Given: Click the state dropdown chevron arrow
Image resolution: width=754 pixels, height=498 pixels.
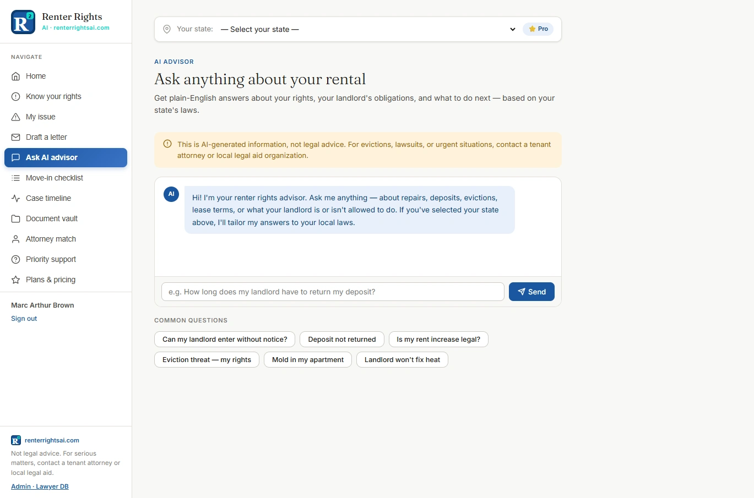Looking at the screenshot, I should tap(513, 29).
